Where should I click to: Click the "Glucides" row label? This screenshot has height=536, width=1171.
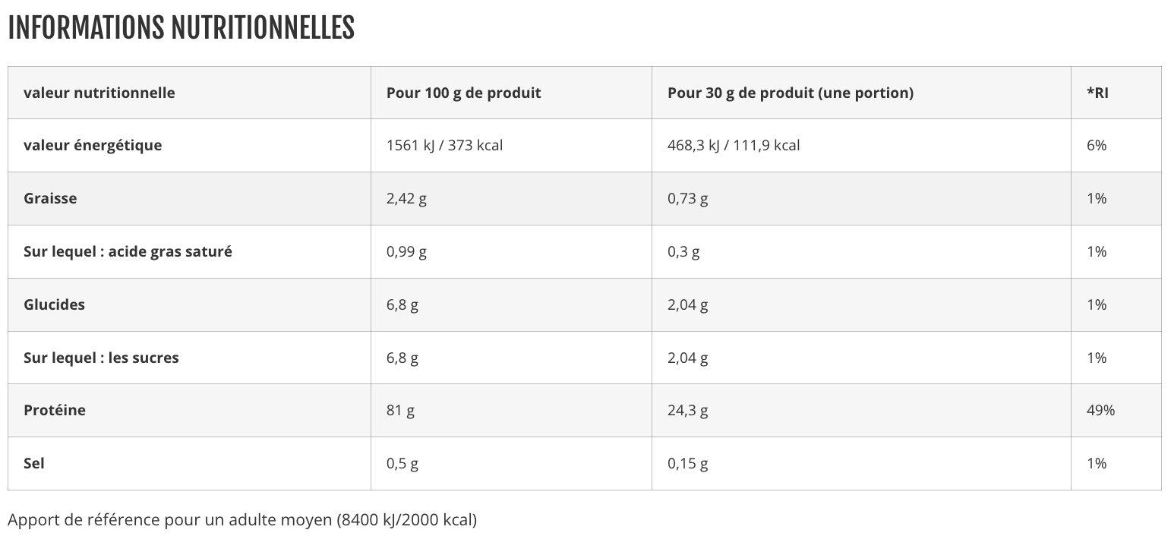coord(54,304)
